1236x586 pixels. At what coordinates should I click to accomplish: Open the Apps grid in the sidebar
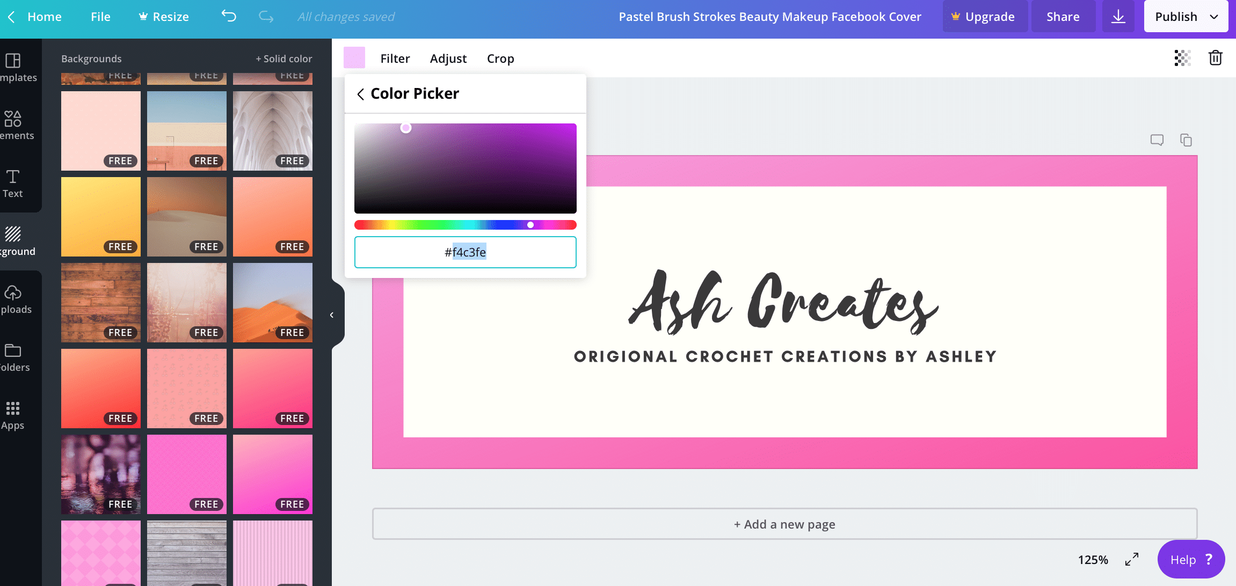[13, 415]
